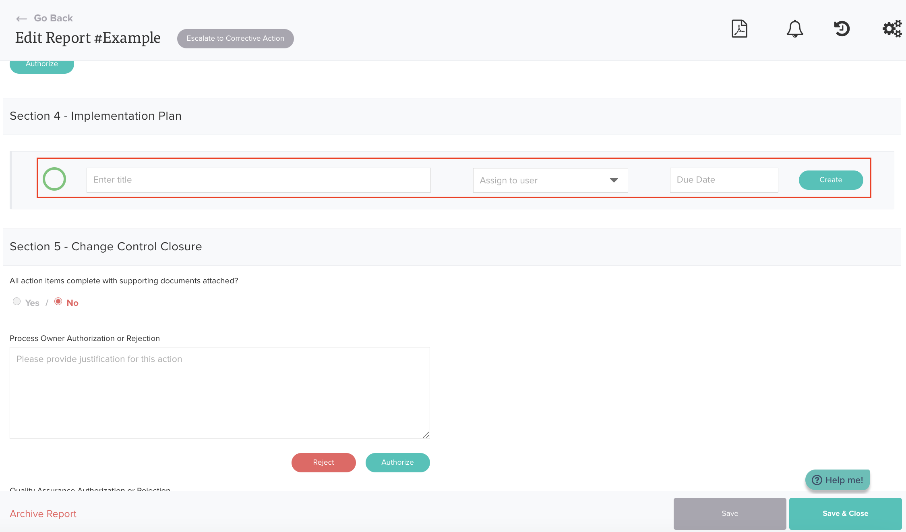906x532 pixels.
Task: Open the Due Date picker field
Action: pos(724,180)
